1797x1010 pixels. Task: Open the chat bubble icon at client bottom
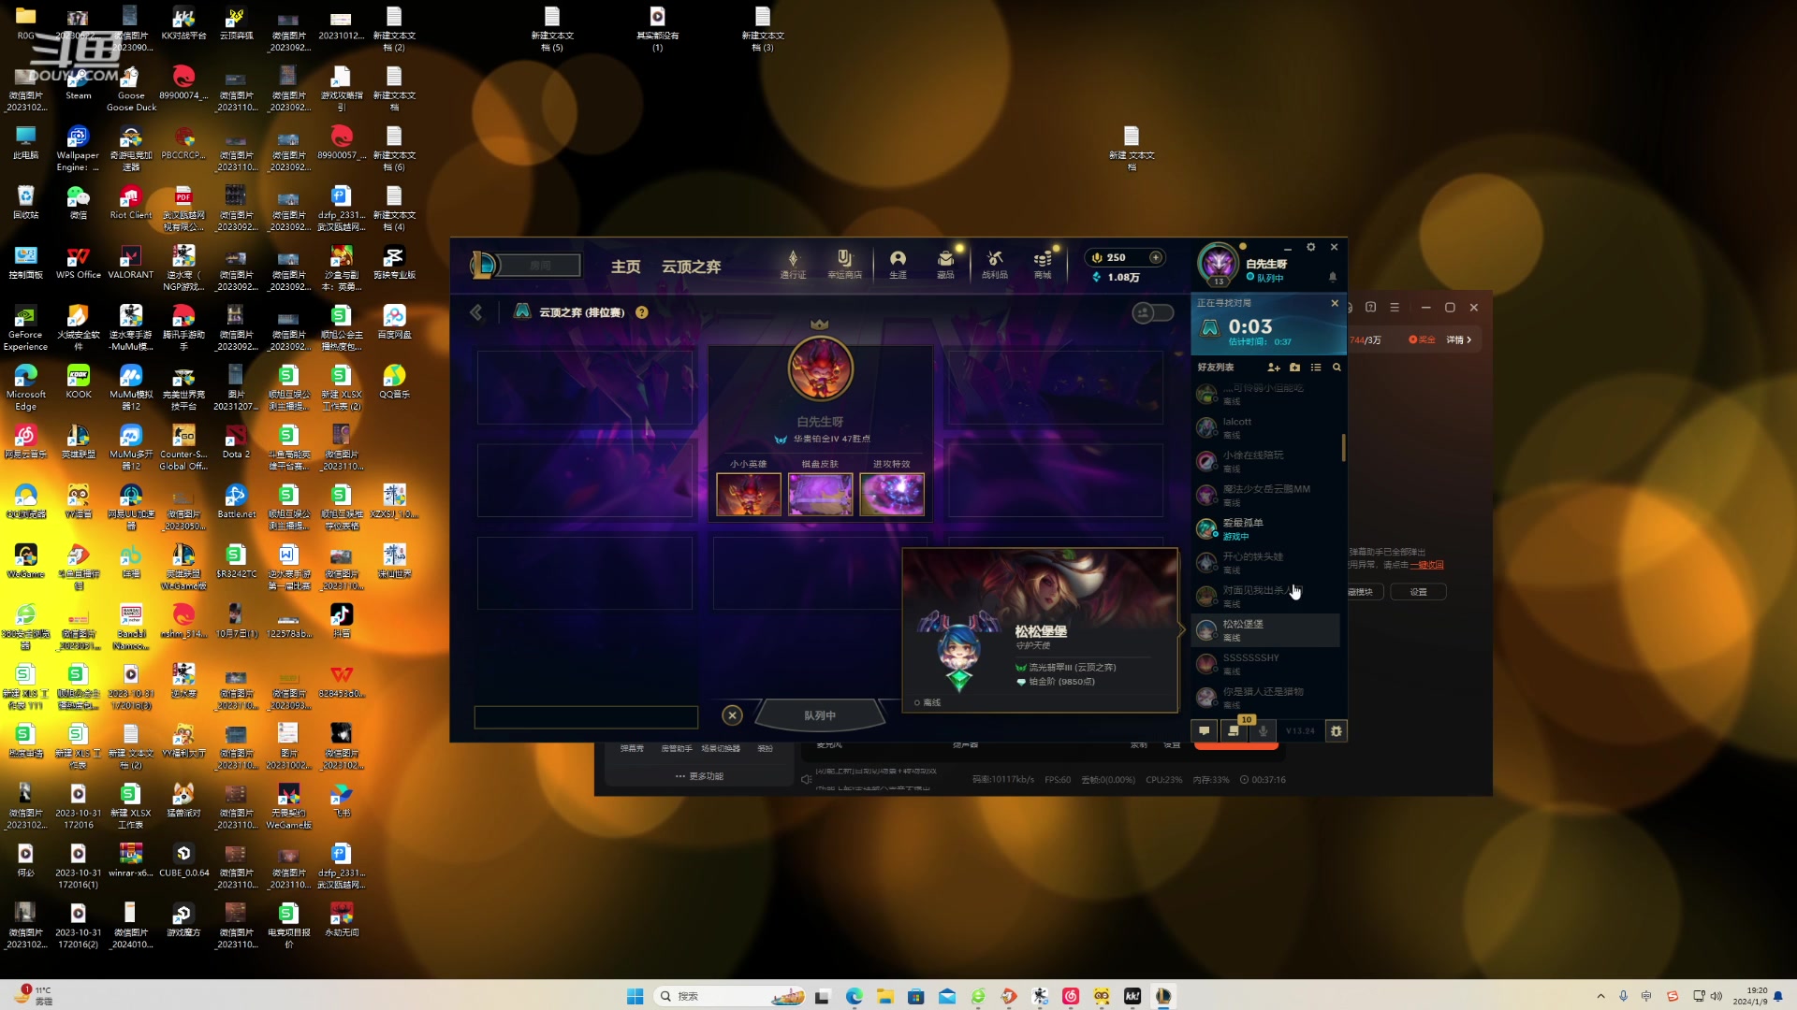click(1205, 730)
